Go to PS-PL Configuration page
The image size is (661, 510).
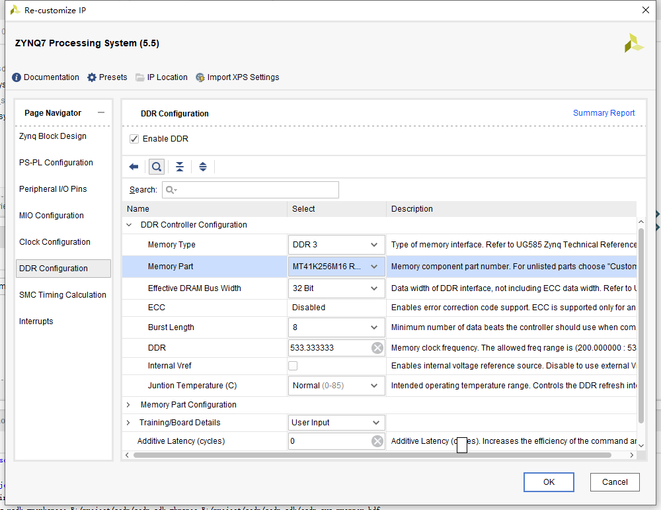tap(56, 163)
